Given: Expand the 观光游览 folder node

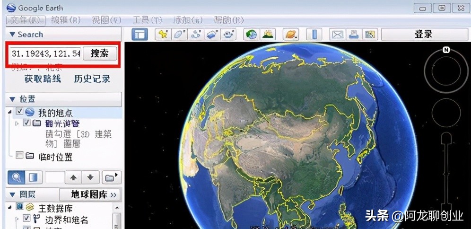Looking at the screenshot, I should 17,123.
